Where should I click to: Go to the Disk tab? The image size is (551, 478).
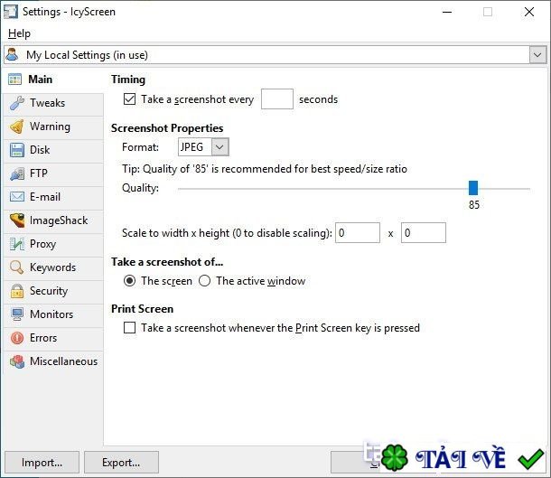tap(53, 150)
